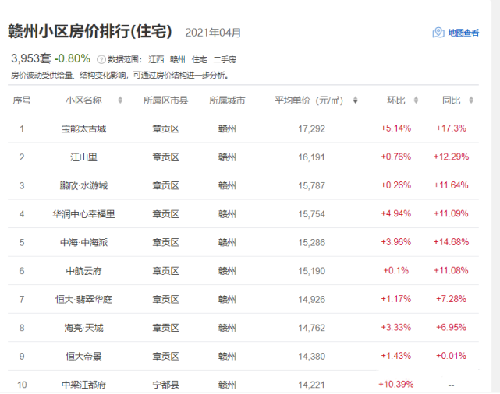This screenshot has width=500, height=394.
Task: Open 中航云府 community entry
Action: pyautogui.click(x=84, y=271)
